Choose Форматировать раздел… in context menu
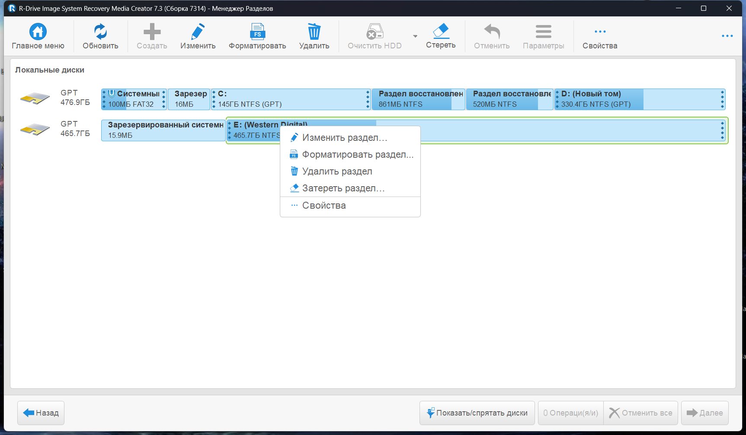 [357, 155]
